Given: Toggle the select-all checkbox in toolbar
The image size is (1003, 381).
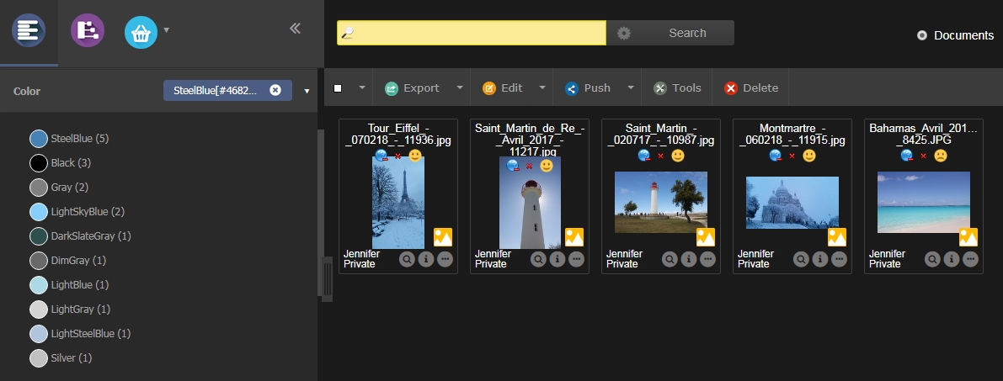Looking at the screenshot, I should tap(338, 88).
